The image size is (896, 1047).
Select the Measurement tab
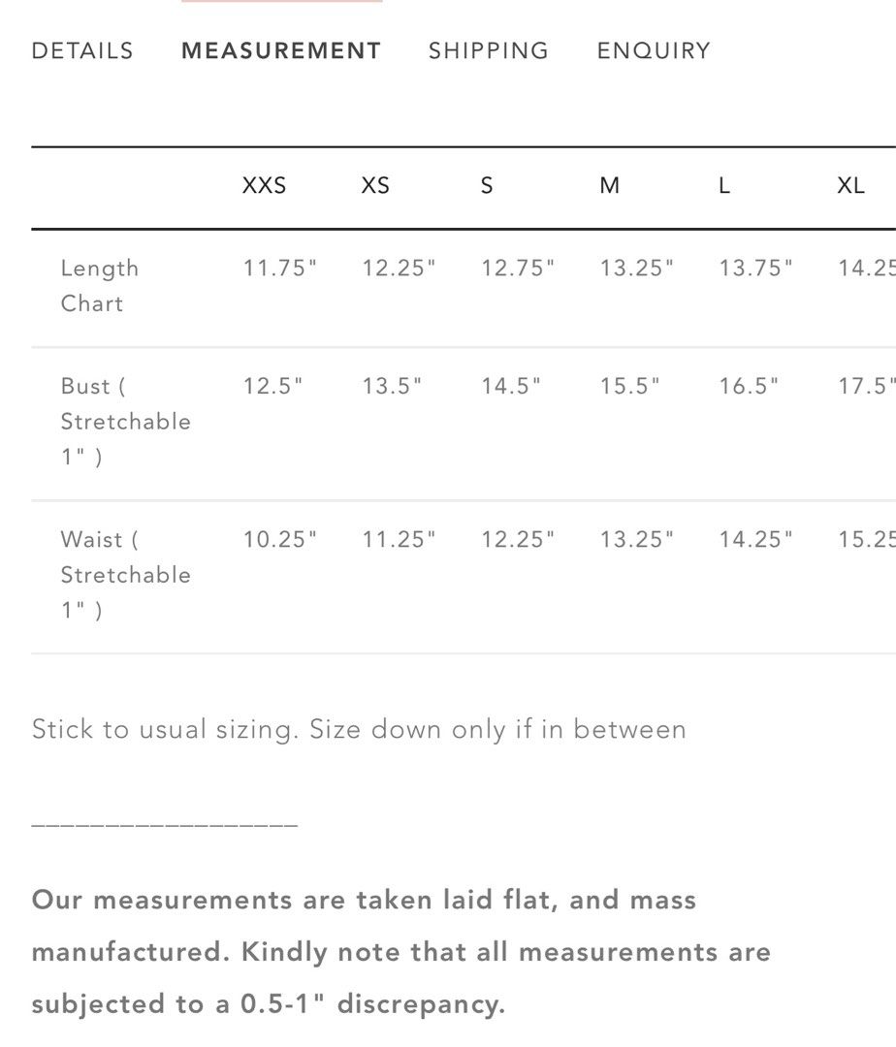[281, 50]
